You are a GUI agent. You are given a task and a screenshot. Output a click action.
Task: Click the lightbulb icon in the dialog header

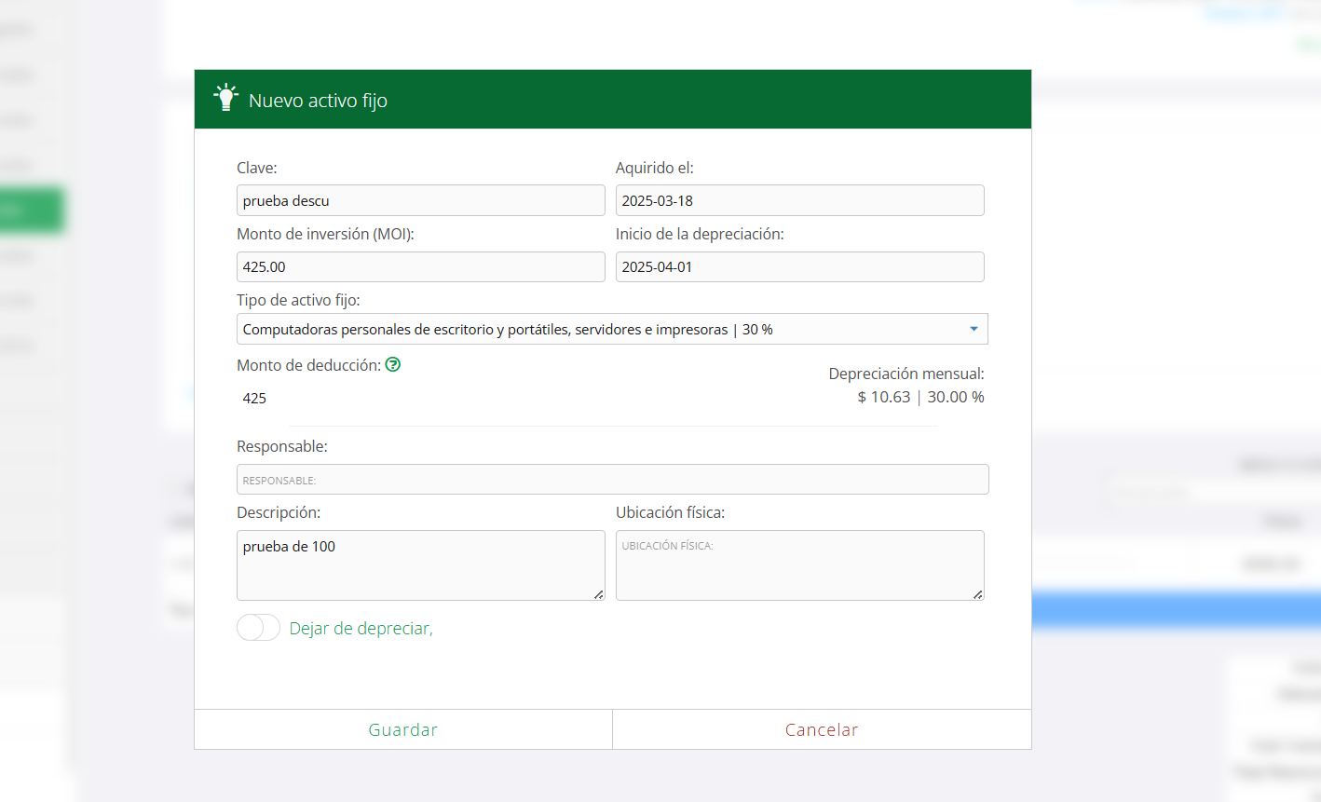[x=225, y=98]
